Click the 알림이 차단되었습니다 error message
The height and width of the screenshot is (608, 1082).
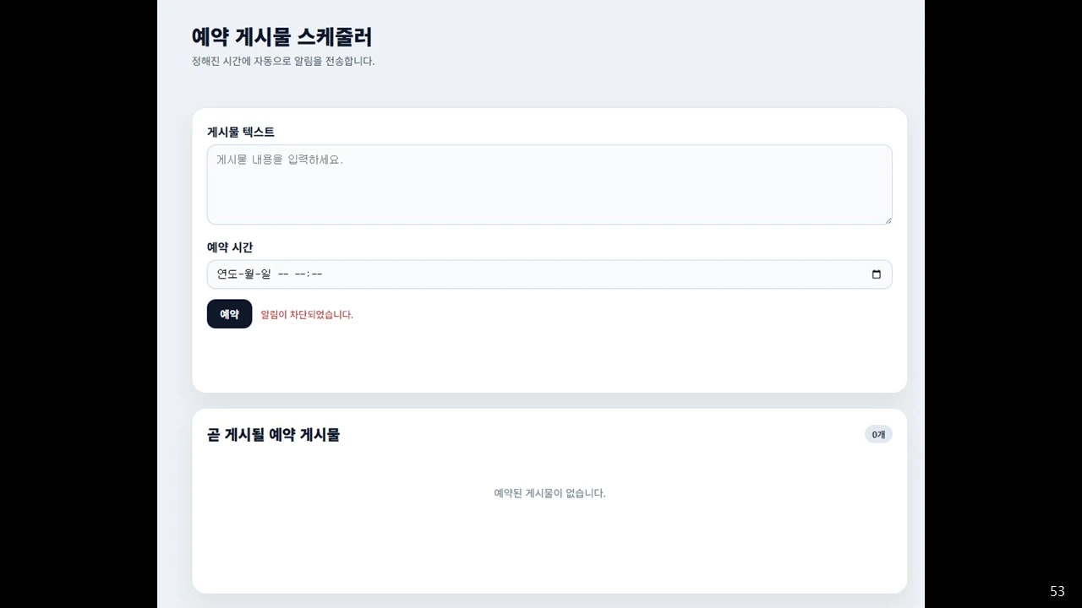308,313
